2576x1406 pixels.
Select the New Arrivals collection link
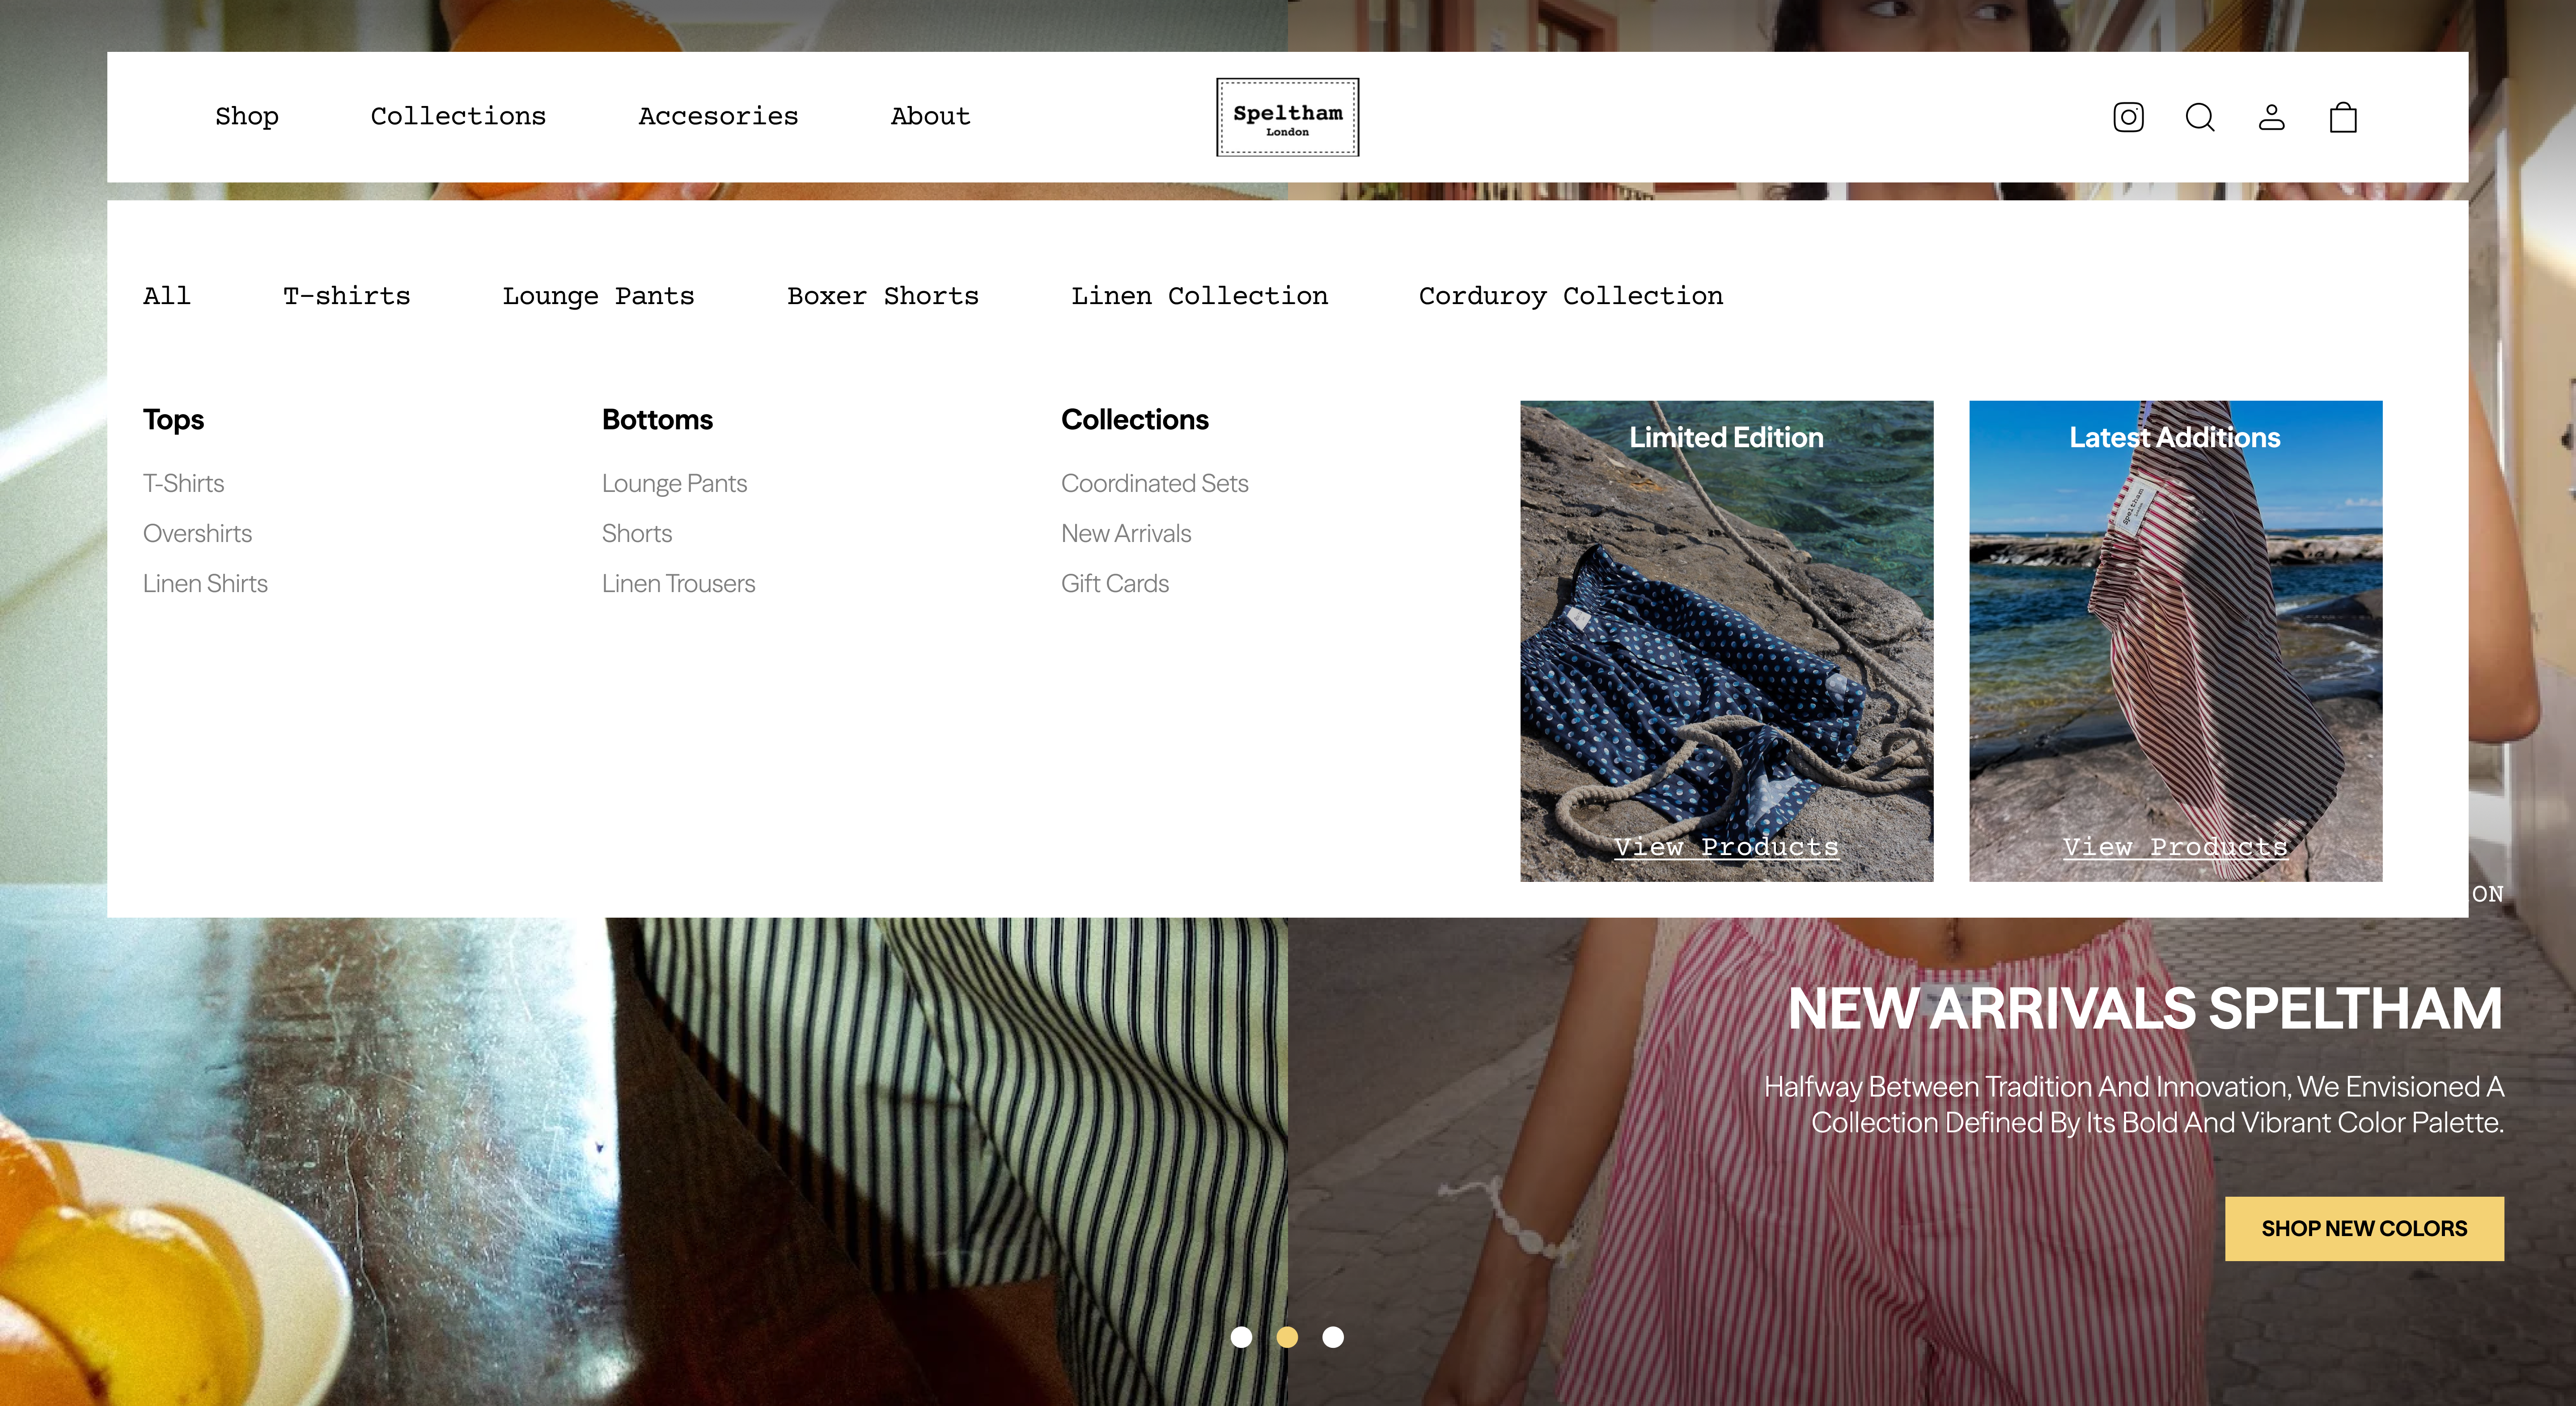[1126, 533]
